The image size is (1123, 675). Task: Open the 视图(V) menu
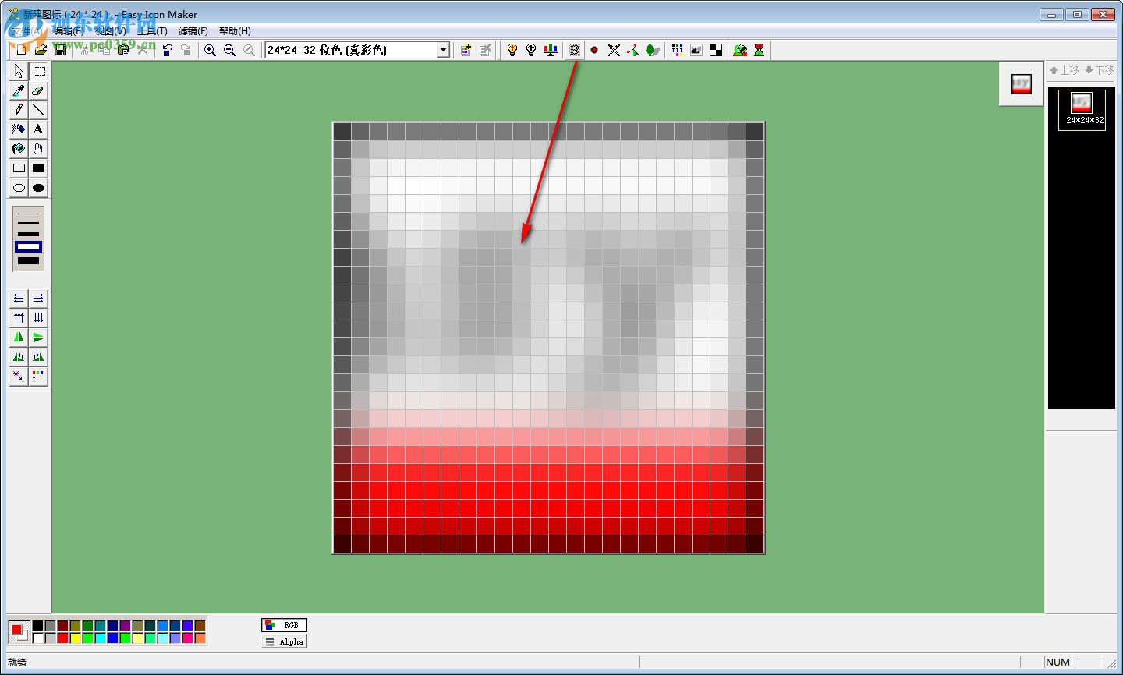111,31
